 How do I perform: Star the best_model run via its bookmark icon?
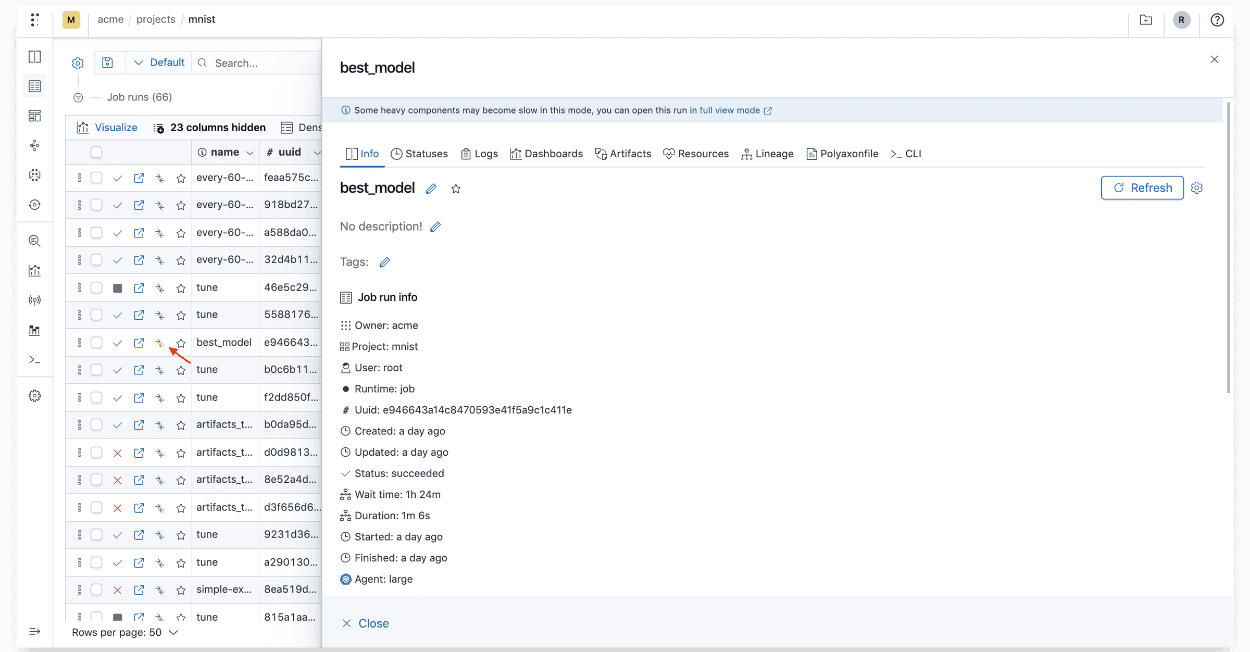pyautogui.click(x=181, y=344)
